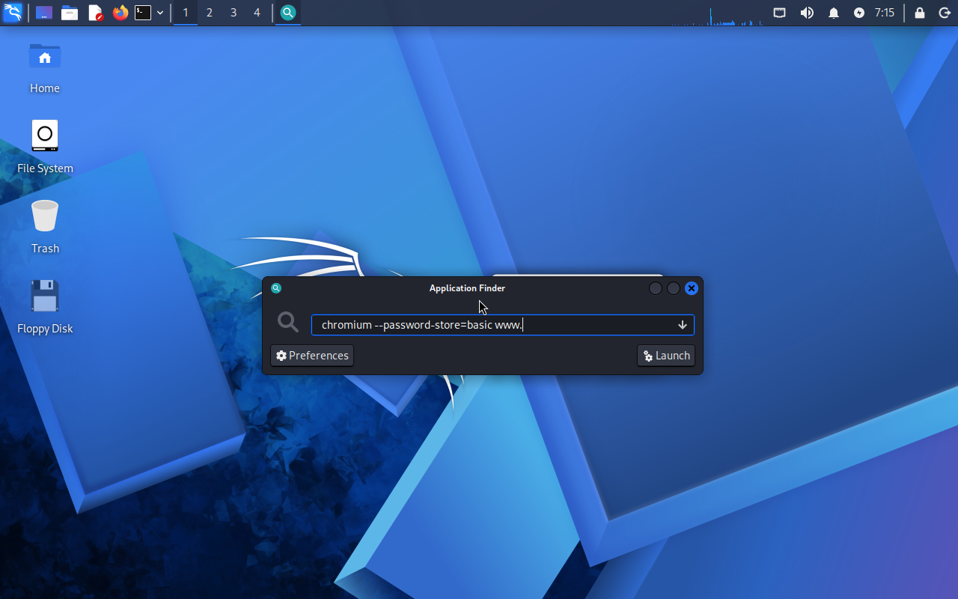Switch to workspace 2
This screenshot has width=958, height=599.
coord(209,13)
